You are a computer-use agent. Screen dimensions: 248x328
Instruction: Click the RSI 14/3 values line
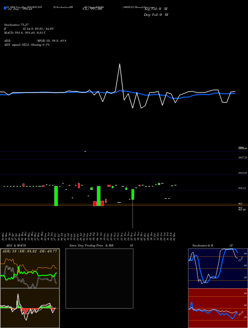29,29
